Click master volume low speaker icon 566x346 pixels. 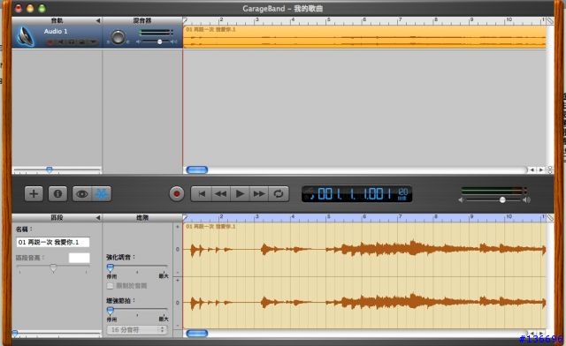[x=462, y=199]
